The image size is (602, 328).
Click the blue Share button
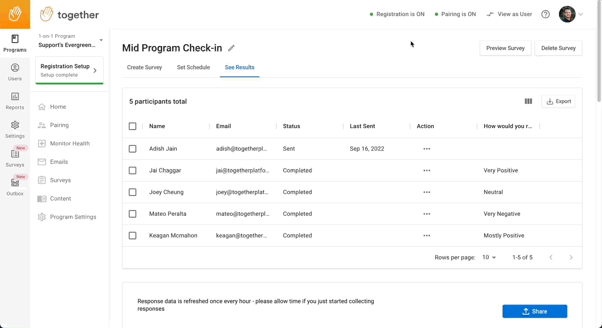click(x=535, y=311)
